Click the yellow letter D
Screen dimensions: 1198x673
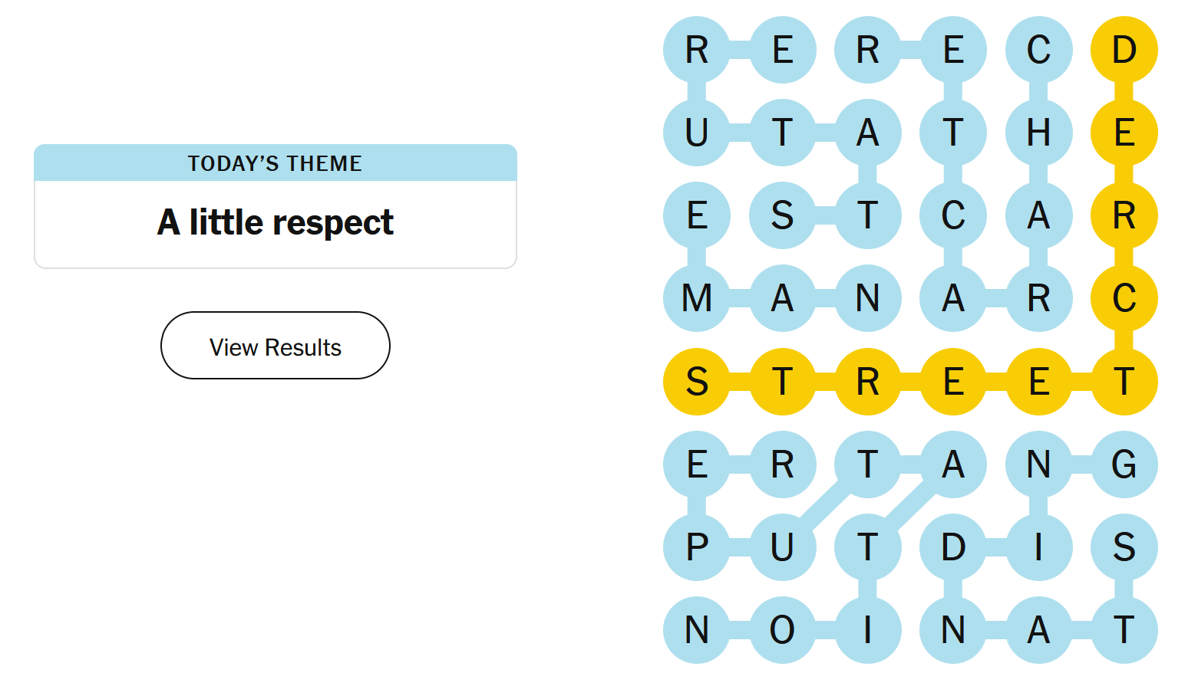click(1124, 50)
